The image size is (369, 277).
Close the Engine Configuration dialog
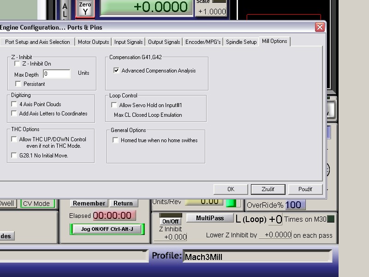coord(320,27)
